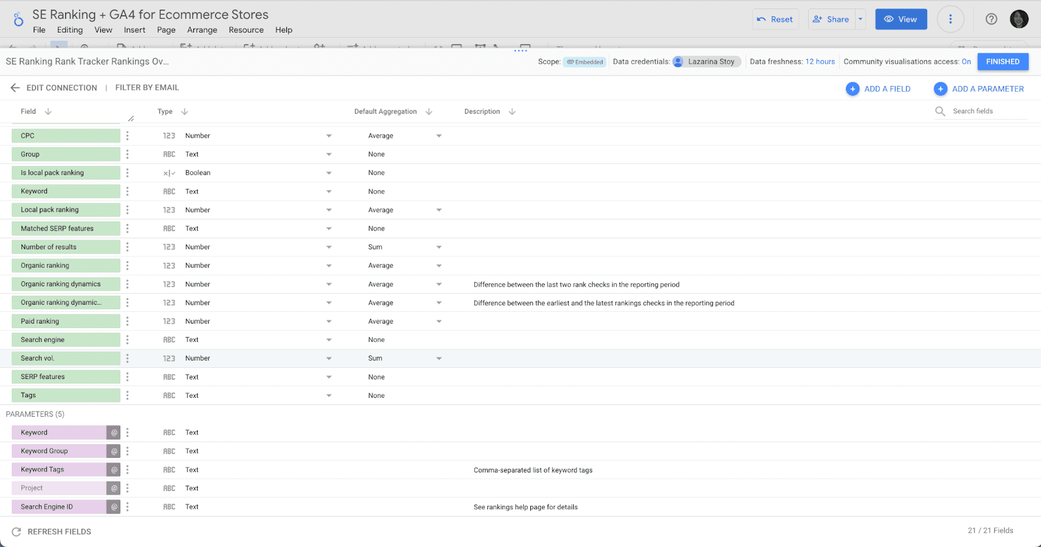Open the help question mark icon
Screen dimensions: 1041x547
click(x=992, y=19)
